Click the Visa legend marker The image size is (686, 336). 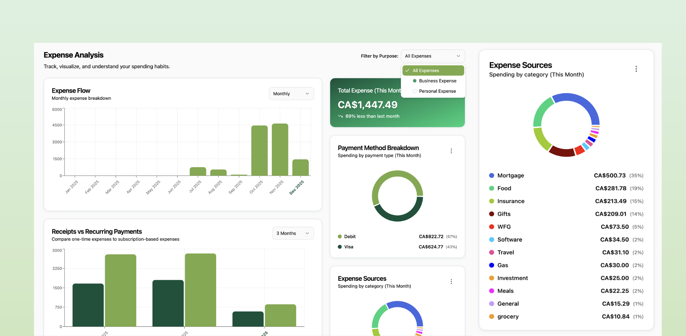[x=339, y=247]
